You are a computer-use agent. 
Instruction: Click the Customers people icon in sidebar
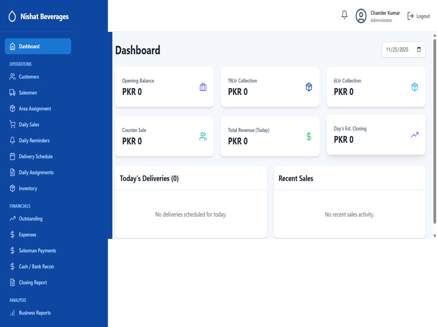tap(12, 77)
